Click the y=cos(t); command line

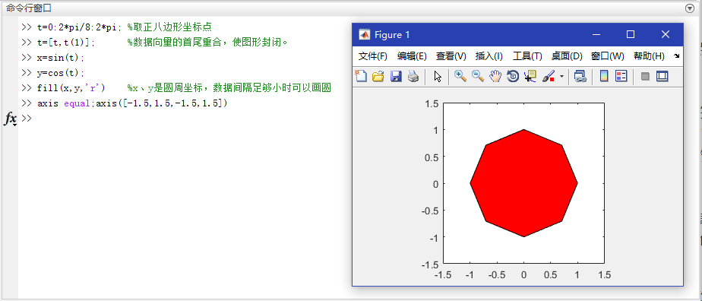point(61,73)
